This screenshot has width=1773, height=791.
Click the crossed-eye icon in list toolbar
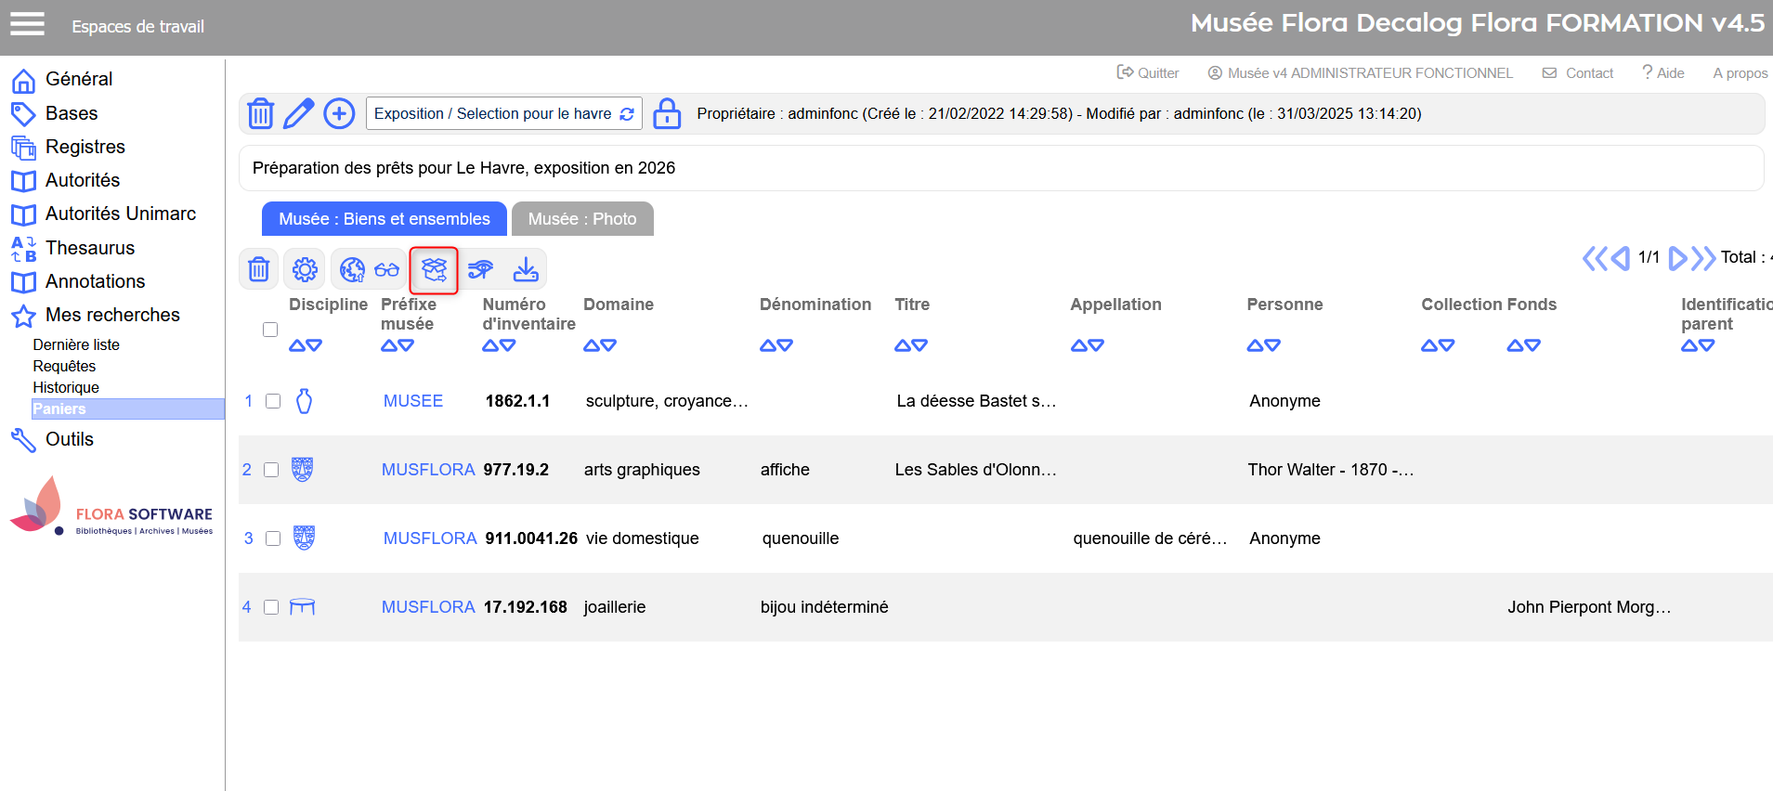480,269
